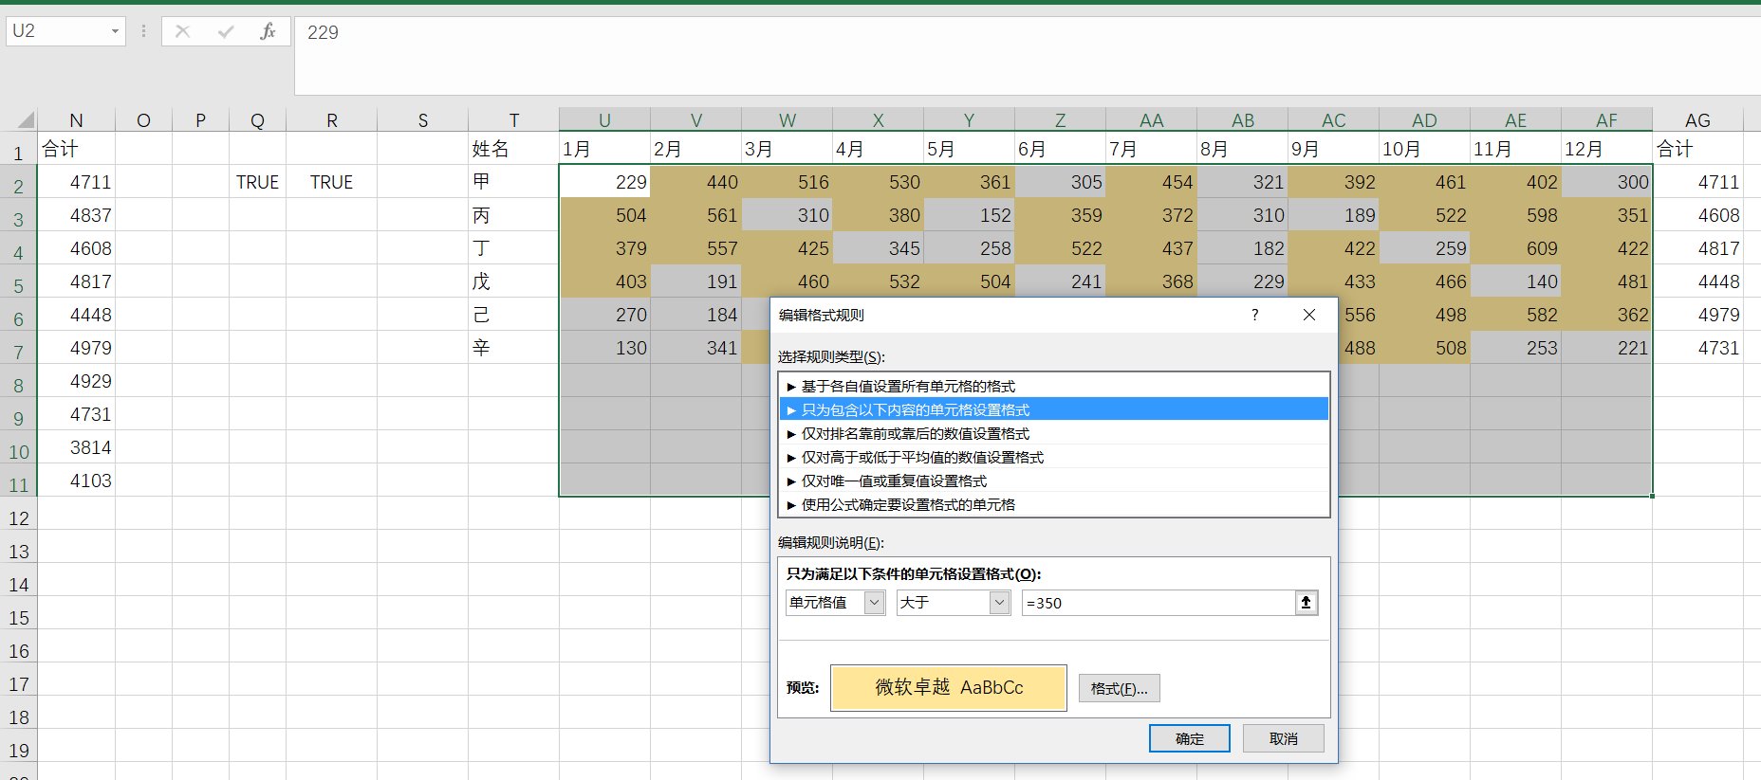Click the =350 value input field
1761x780 pixels.
pyautogui.click(x=1158, y=603)
